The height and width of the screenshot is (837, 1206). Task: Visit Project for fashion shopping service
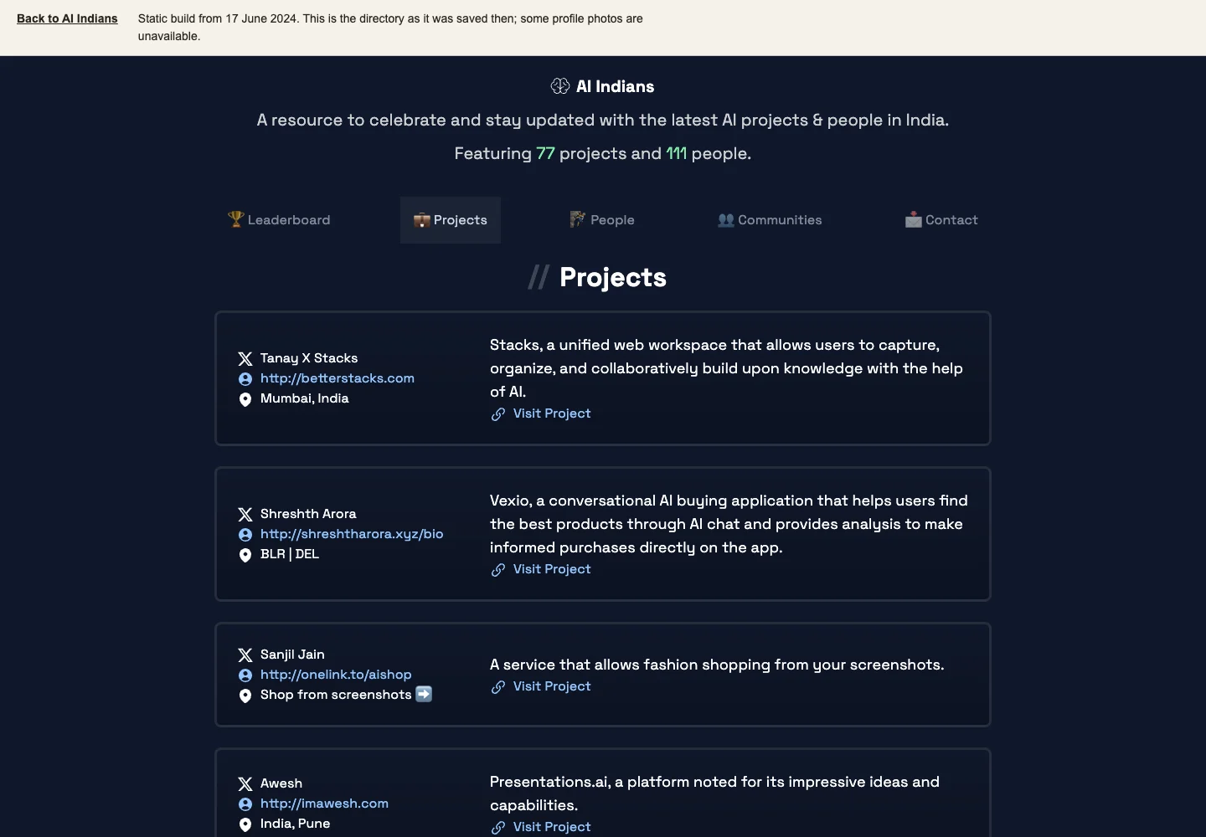(552, 686)
